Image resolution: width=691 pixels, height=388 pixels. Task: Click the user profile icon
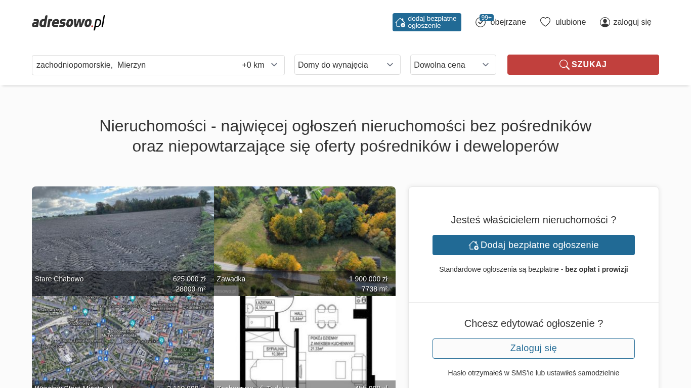click(x=604, y=22)
